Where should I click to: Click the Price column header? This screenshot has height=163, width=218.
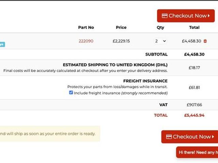[x=121, y=28]
